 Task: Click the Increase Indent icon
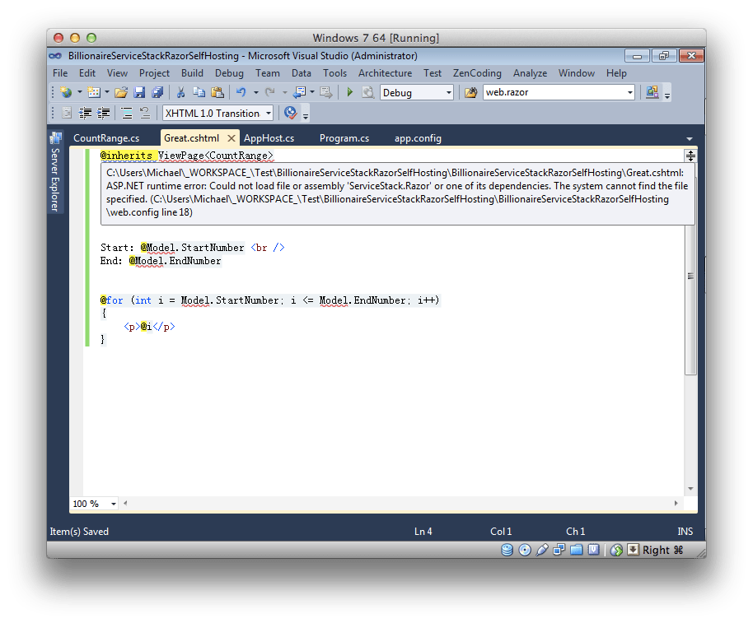[103, 114]
